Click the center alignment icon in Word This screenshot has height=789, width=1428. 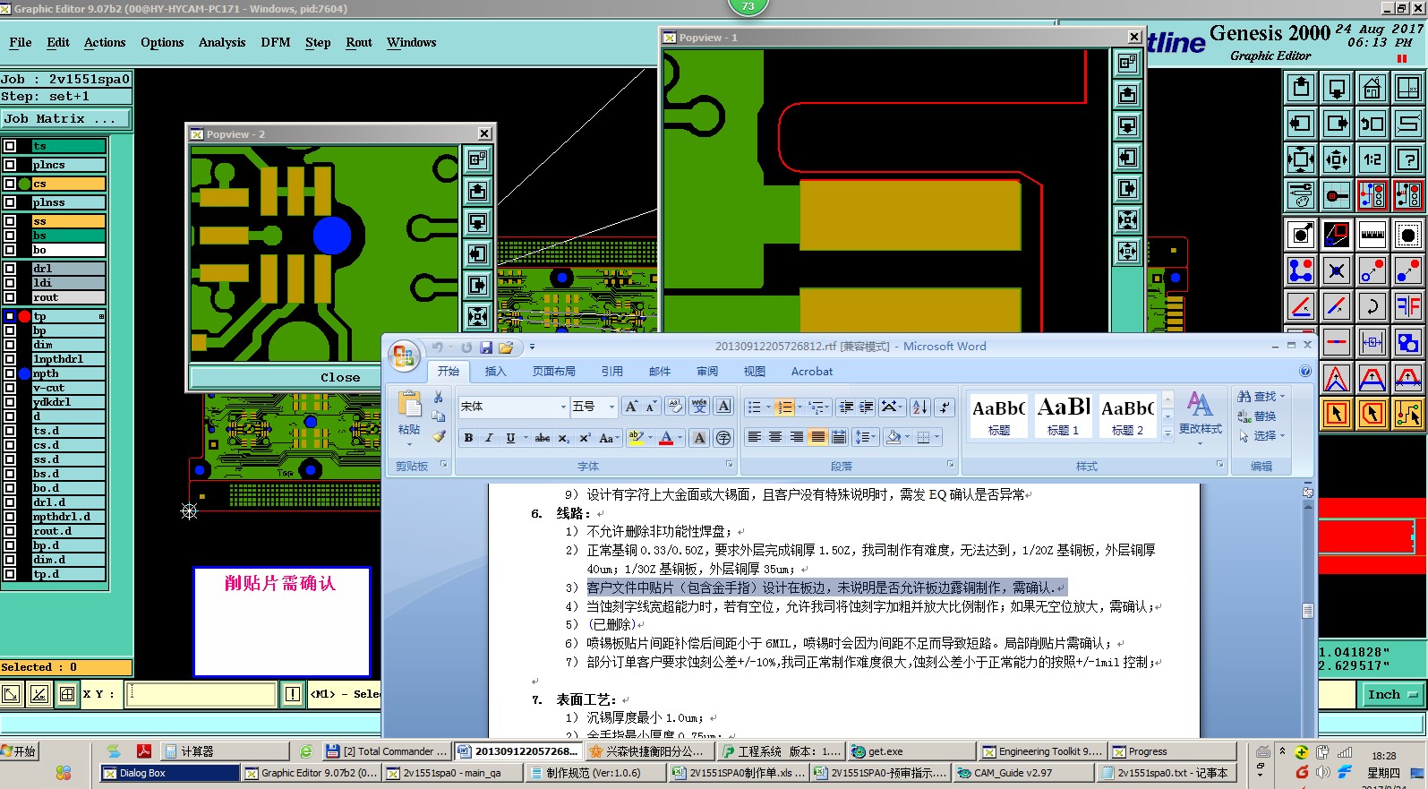click(775, 437)
